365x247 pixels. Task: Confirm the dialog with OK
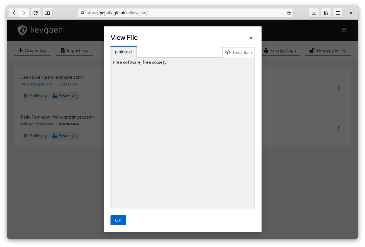118,220
